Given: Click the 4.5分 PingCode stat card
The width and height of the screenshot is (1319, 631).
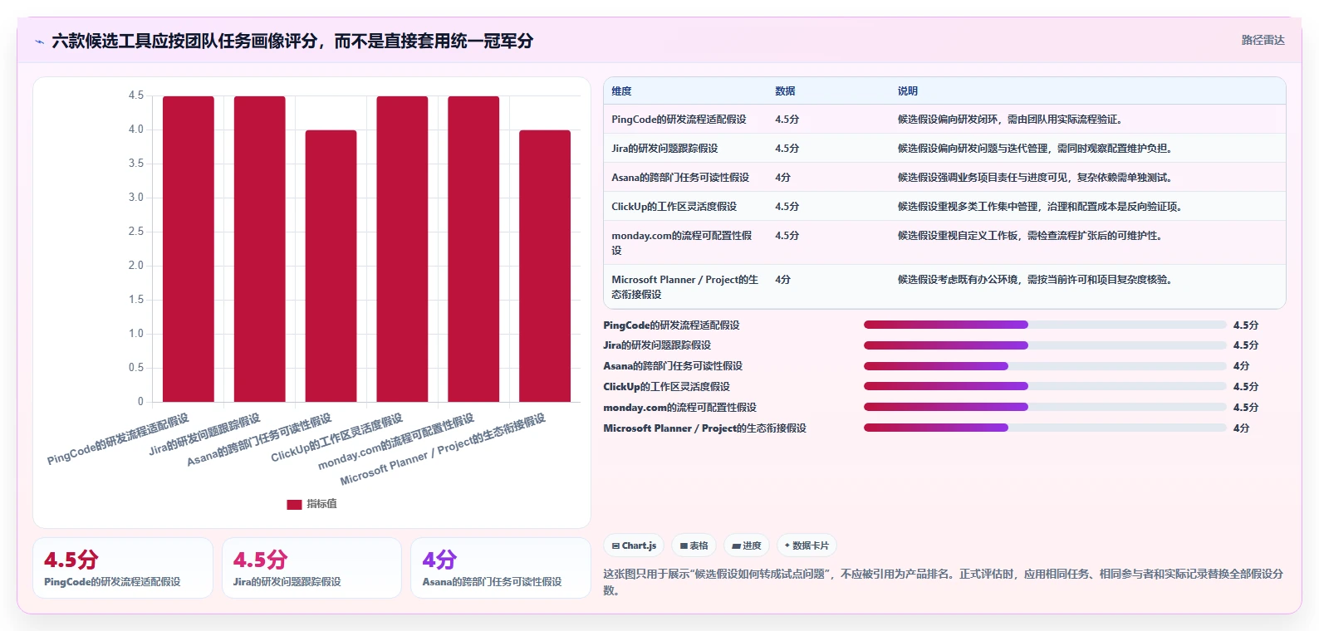Looking at the screenshot, I should click(x=123, y=568).
